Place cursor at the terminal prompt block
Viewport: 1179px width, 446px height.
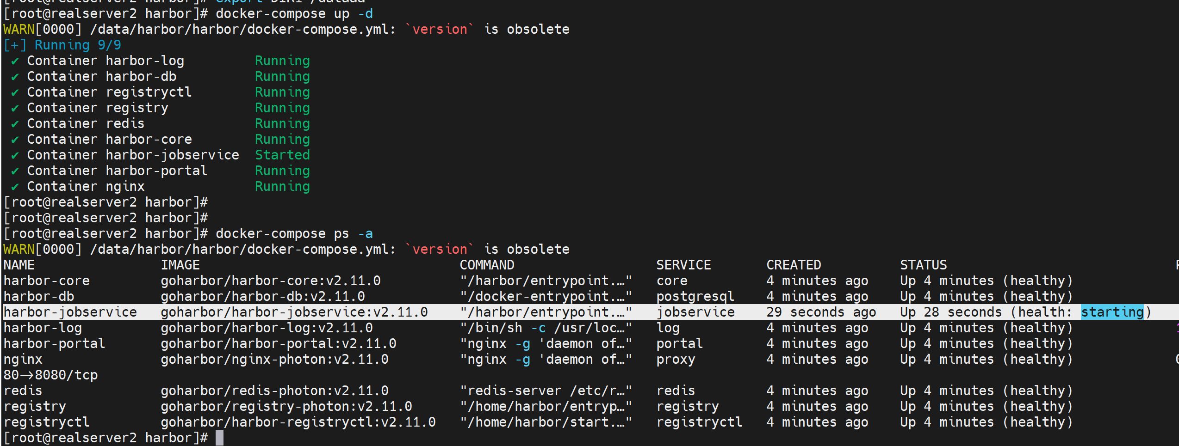(x=219, y=438)
